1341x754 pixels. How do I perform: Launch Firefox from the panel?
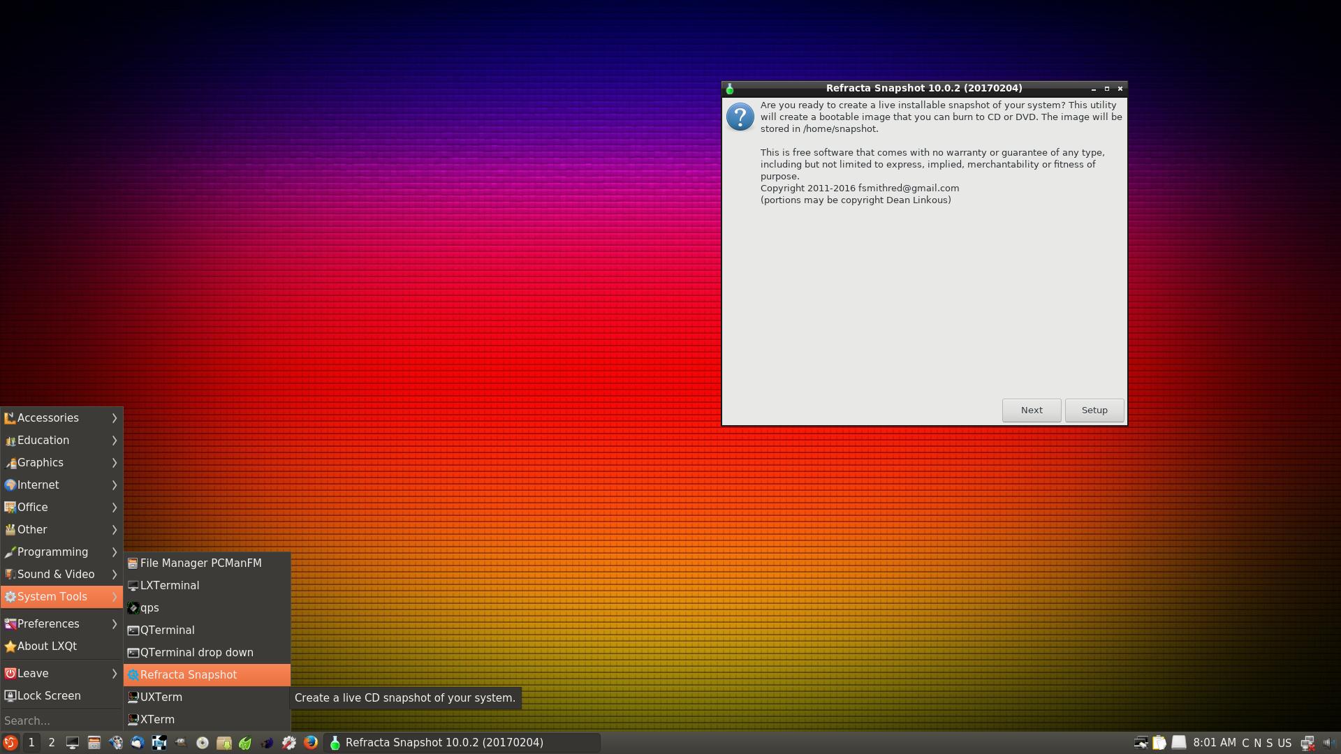tap(310, 743)
